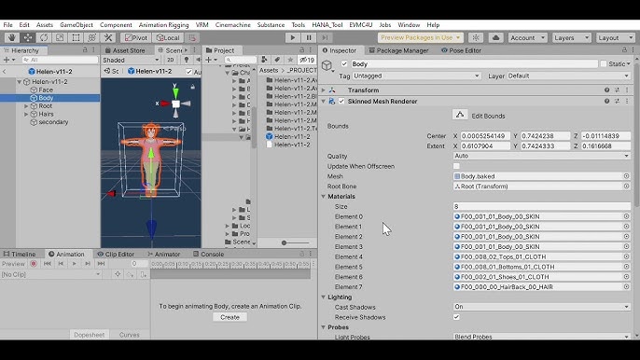Select the Scale tool

click(60, 37)
